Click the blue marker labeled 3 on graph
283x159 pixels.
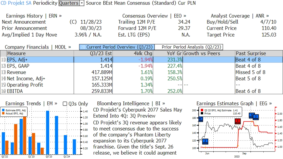[x=256, y=117]
